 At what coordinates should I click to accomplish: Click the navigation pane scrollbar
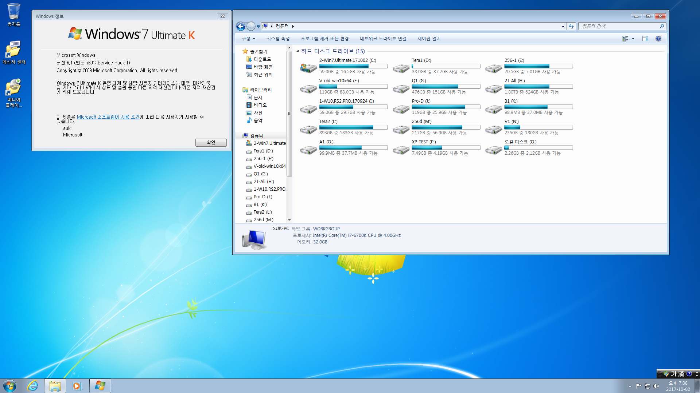289,113
